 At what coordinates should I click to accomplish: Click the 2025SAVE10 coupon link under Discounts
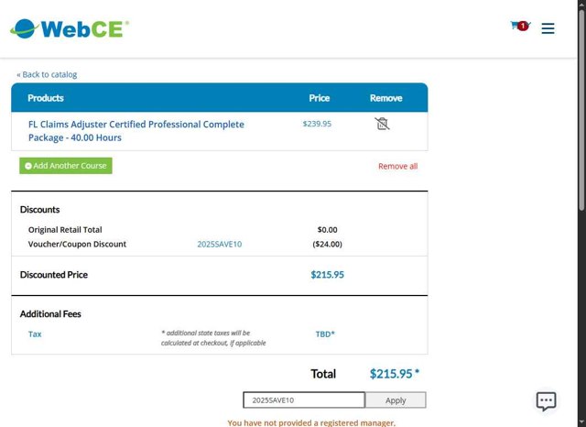[x=220, y=245]
